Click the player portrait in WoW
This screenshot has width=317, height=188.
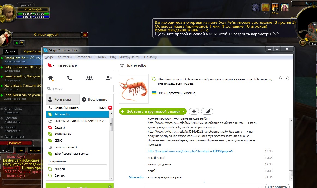pos(8,13)
